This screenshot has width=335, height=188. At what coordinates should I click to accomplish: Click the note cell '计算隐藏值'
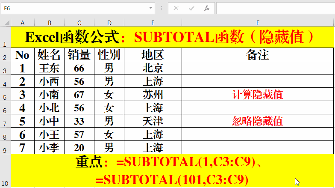(258, 94)
